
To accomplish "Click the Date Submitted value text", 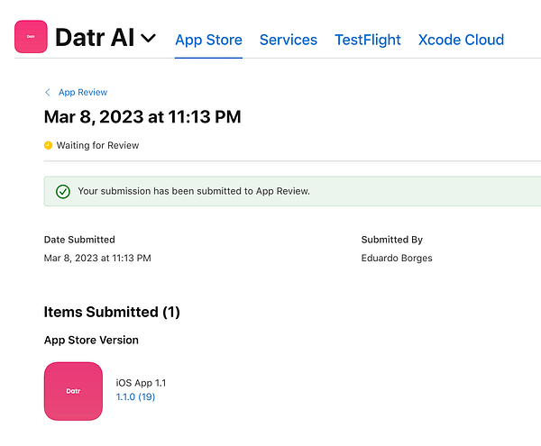I will tap(97, 258).
